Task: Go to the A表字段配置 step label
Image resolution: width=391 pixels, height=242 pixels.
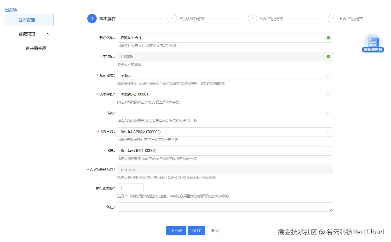Action: point(271,19)
